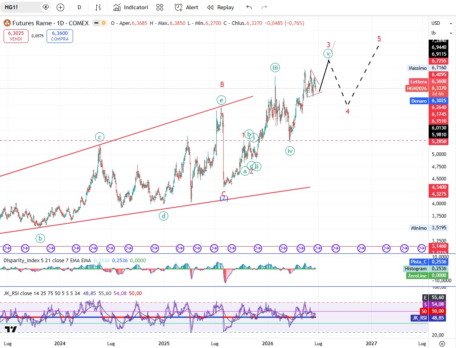Select the circled e wave label
Viewport: 456px width, 348px height.
tap(221, 100)
